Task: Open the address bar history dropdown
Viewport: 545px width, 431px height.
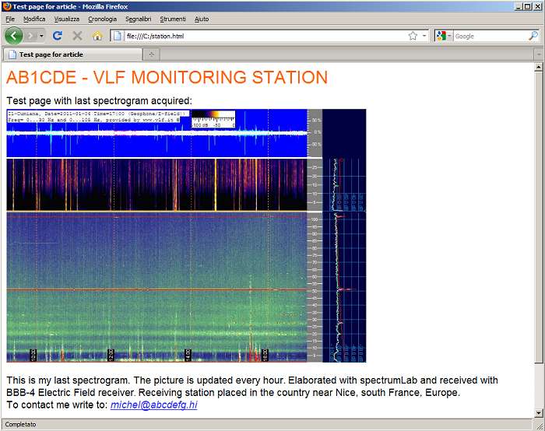Action: [x=424, y=36]
